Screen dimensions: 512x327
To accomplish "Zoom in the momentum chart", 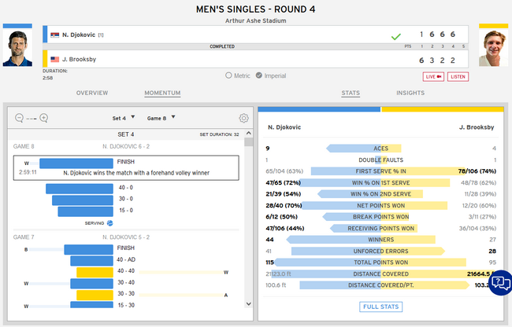I will (x=44, y=118).
